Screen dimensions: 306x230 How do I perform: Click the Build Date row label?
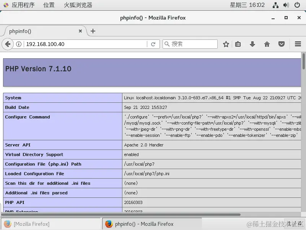(17, 107)
